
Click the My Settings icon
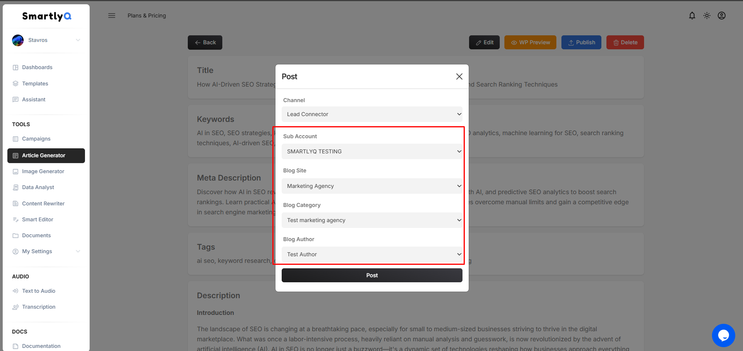point(16,252)
